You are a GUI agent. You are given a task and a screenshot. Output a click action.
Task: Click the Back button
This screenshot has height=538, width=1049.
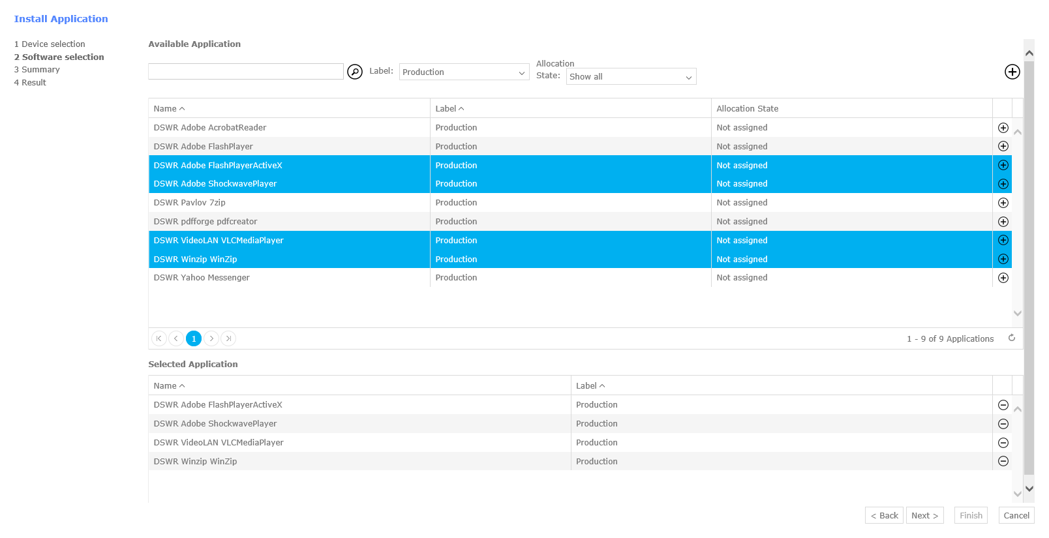click(885, 515)
